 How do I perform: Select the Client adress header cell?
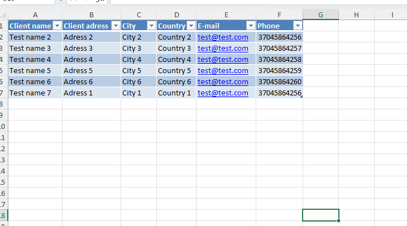click(92, 26)
